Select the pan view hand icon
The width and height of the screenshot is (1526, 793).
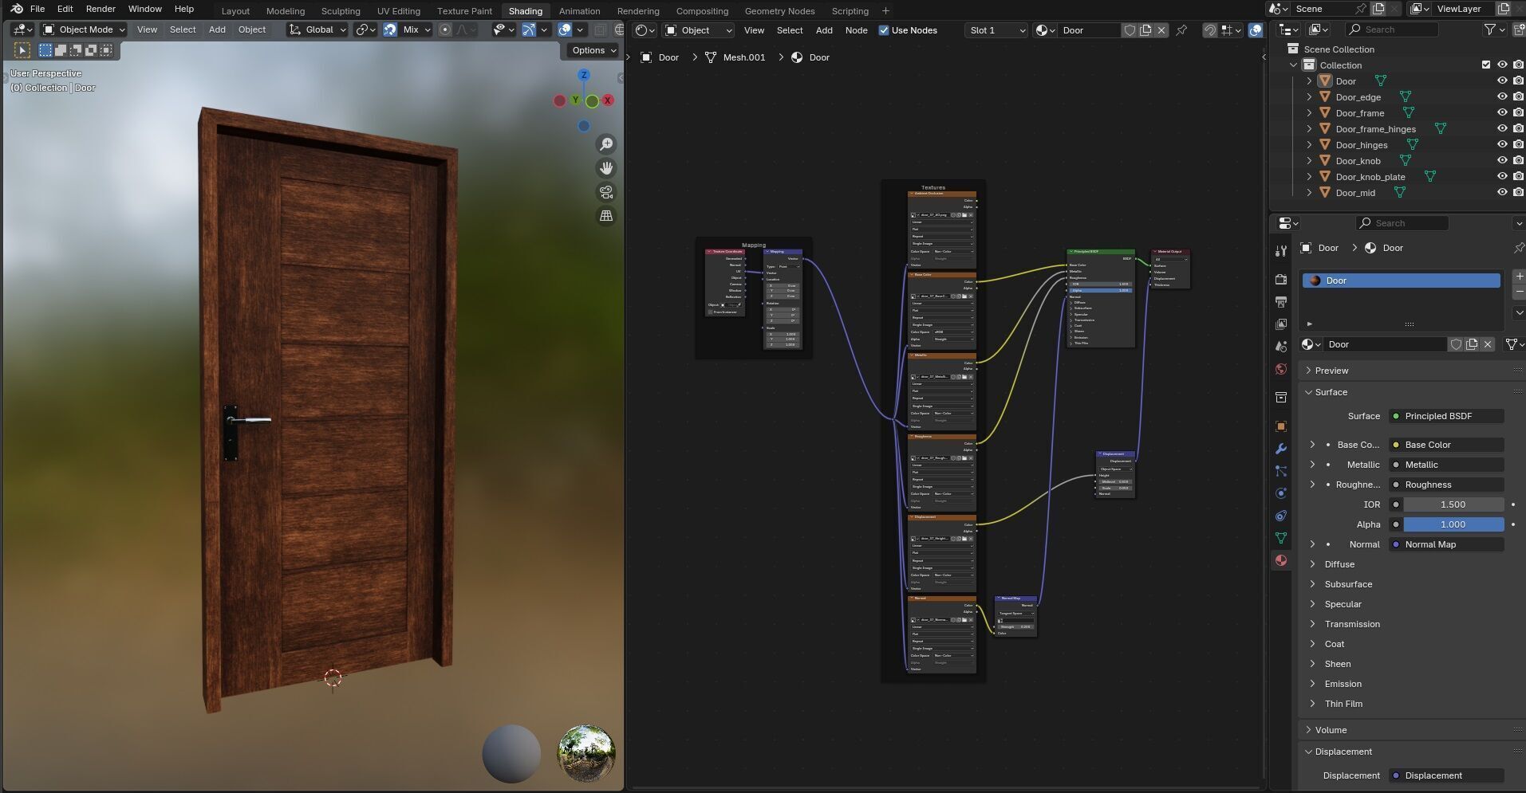pos(606,168)
